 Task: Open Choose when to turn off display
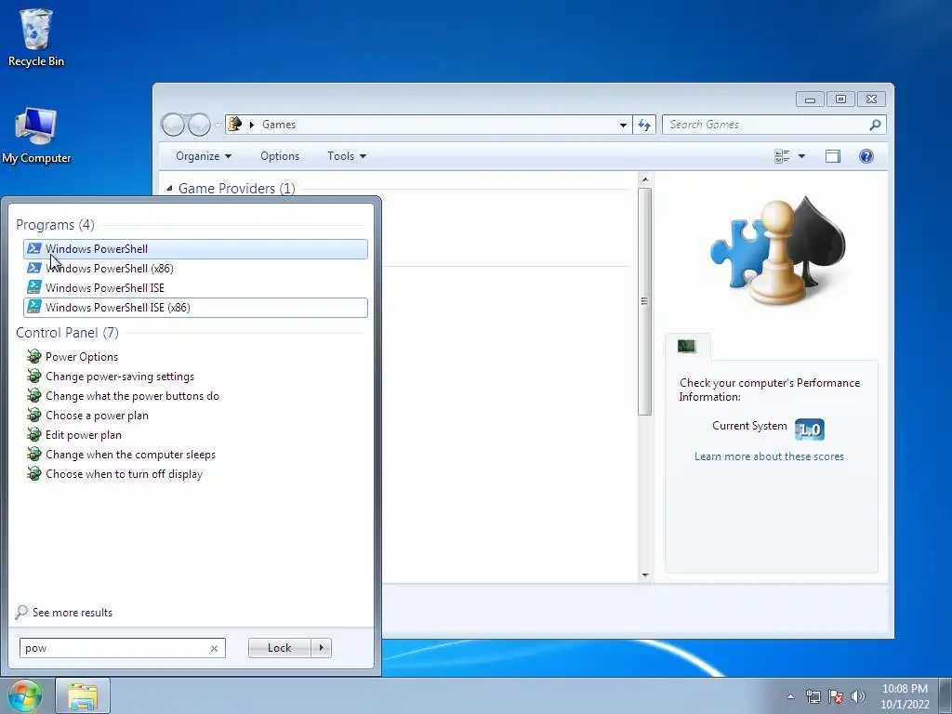point(124,473)
